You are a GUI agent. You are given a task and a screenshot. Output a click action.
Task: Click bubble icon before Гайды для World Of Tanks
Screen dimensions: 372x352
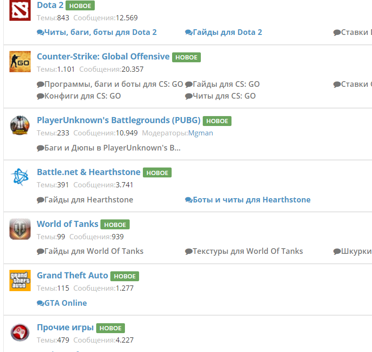pos(41,251)
